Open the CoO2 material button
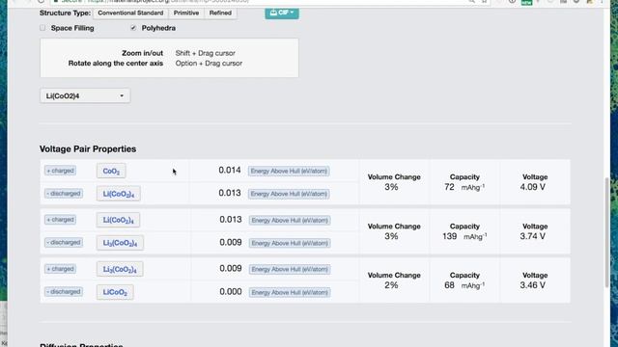618x347 pixels. click(111, 172)
